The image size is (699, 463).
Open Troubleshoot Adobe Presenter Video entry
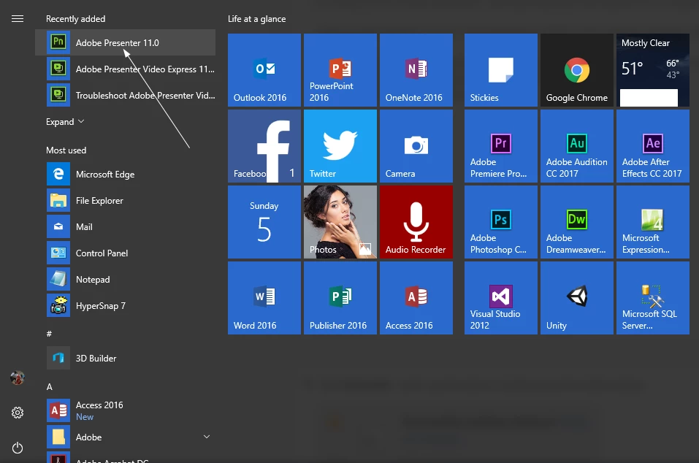(125, 96)
